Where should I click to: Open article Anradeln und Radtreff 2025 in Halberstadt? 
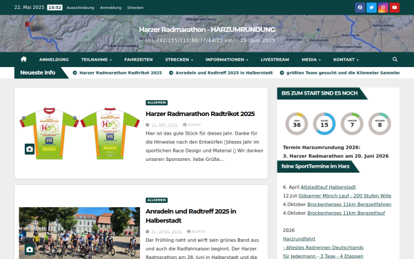tap(191, 216)
